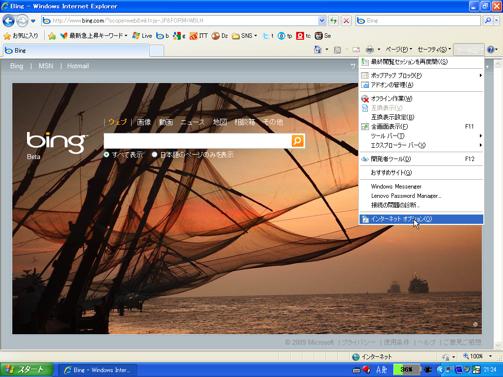Open the search provider dropdown arrow
The width and height of the screenshot is (503, 377).
[x=496, y=21]
